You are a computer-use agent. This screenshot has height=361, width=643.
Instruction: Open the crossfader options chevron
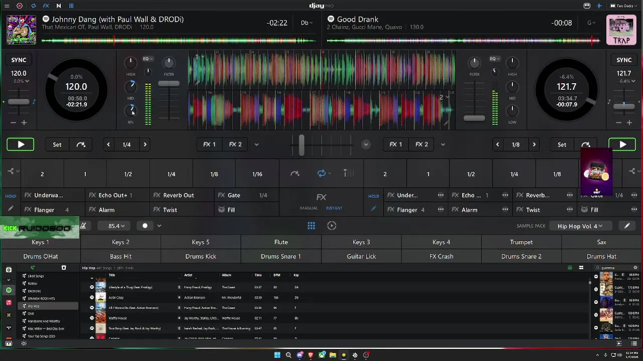(x=366, y=144)
